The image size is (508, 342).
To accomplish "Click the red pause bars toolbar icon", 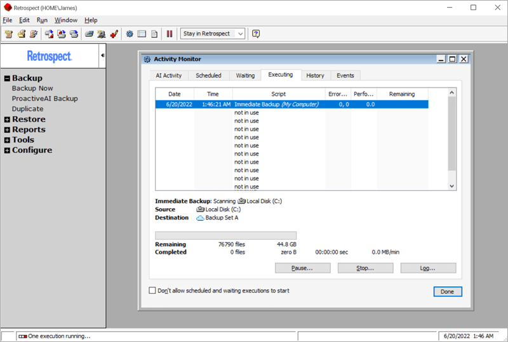I will click(x=170, y=34).
